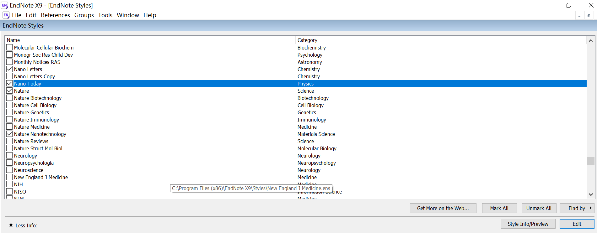The width and height of the screenshot is (597, 233).
Task: Check the NISO style checkbox
Action: 9,191
